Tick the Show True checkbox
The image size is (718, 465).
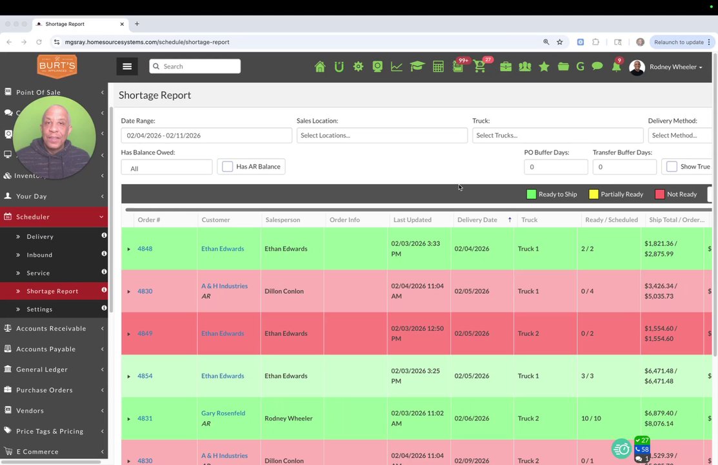coord(672,167)
